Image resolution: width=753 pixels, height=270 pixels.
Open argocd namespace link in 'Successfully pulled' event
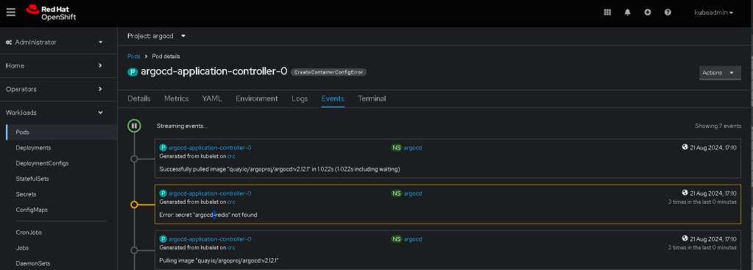coord(413,148)
